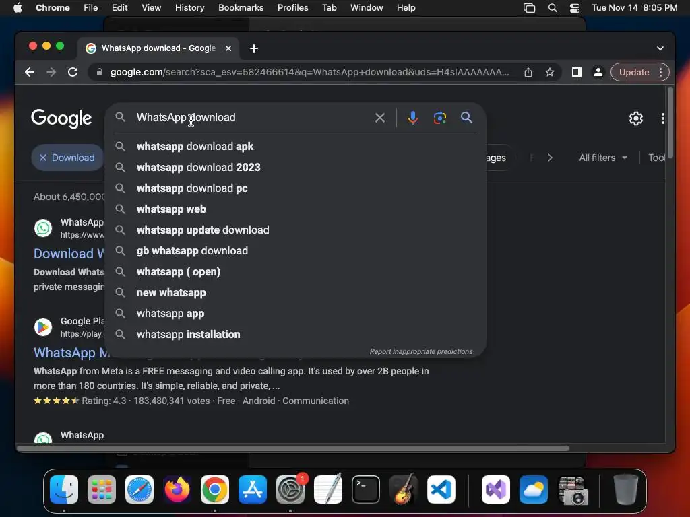Image resolution: width=690 pixels, height=517 pixels.
Task: Open Trash from the Dock
Action: (625, 489)
